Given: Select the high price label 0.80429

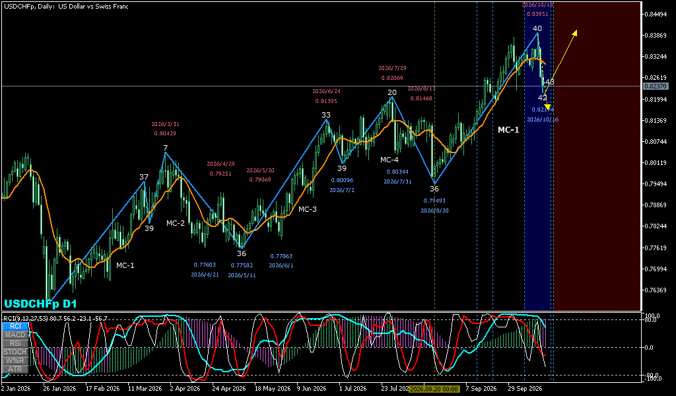Looking at the screenshot, I should [165, 133].
